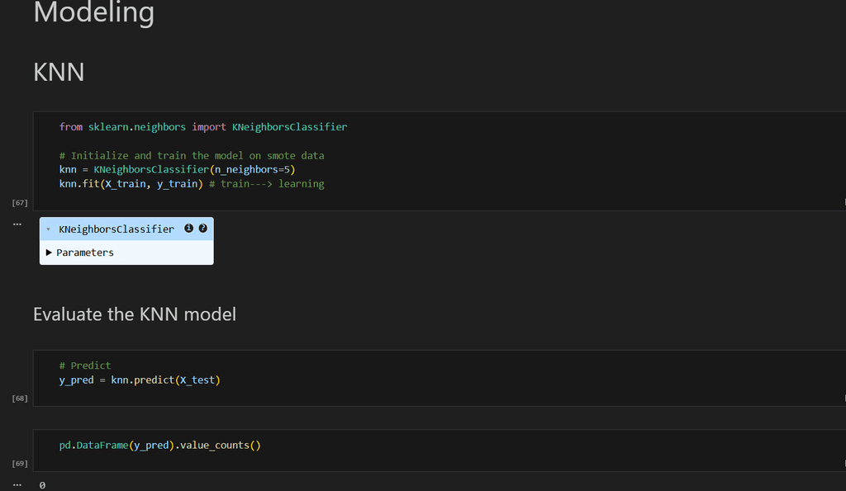Screen dimensions: 846x491
Task: Select the Modeling heading cell
Action: coord(93,12)
